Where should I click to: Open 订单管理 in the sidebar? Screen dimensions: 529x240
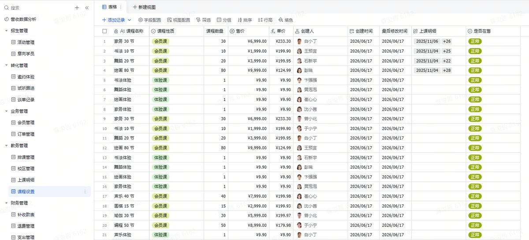[x=26, y=134]
